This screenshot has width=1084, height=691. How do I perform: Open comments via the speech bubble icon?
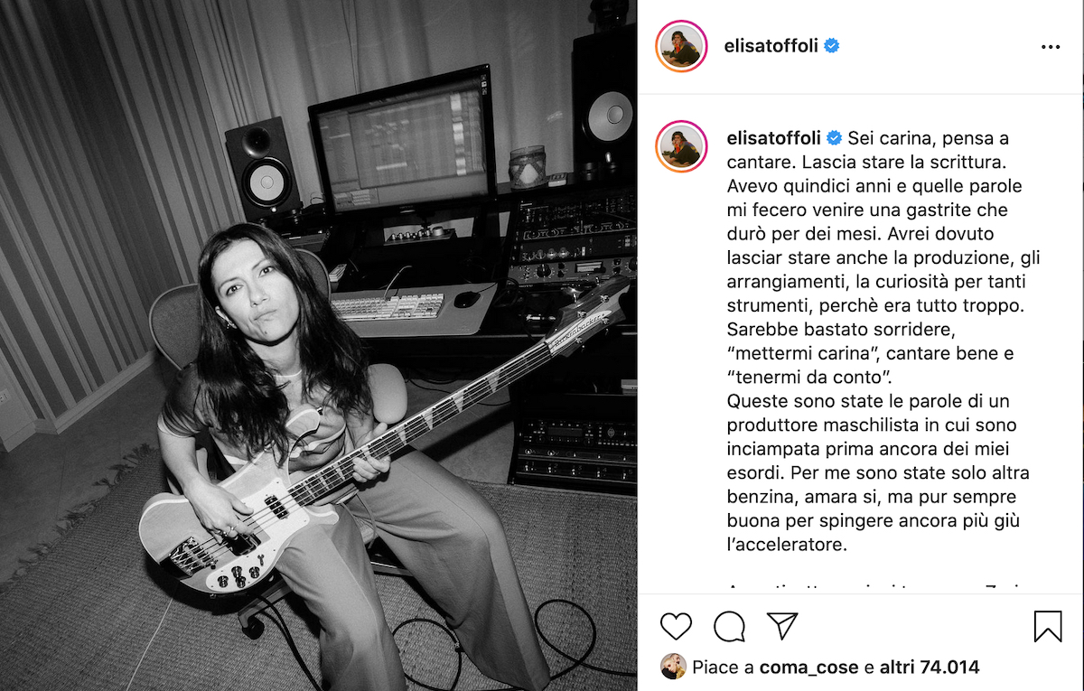(729, 626)
